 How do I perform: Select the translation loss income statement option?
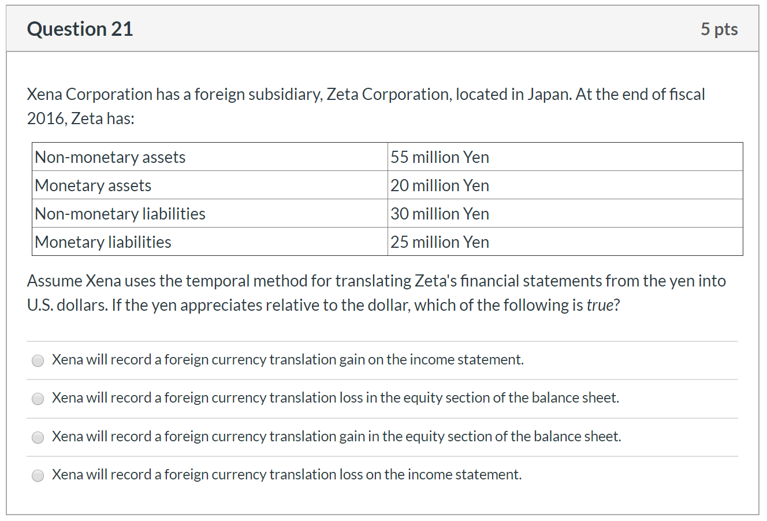point(38,475)
